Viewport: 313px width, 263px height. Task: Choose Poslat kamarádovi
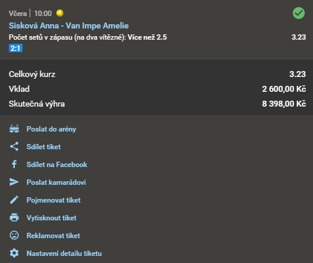pyautogui.click(x=56, y=182)
